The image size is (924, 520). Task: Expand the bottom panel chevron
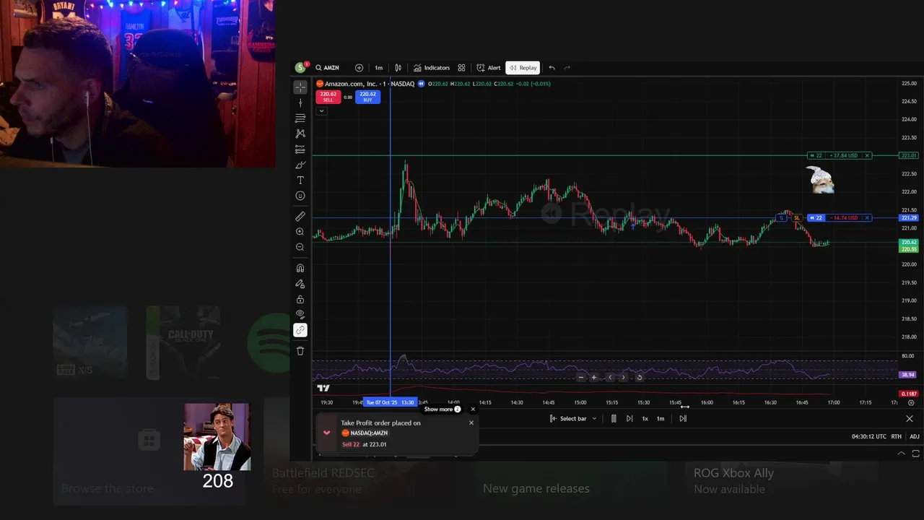[x=901, y=454]
